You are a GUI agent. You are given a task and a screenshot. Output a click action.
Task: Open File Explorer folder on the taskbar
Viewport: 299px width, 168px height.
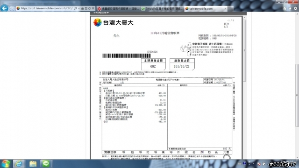(x=33, y=164)
